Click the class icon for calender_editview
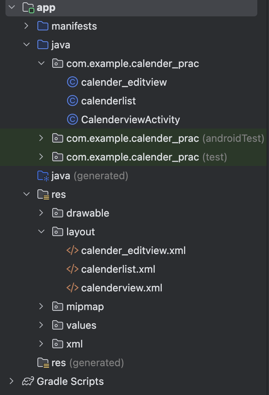Viewport: 269px width, 395px height. 73,82
